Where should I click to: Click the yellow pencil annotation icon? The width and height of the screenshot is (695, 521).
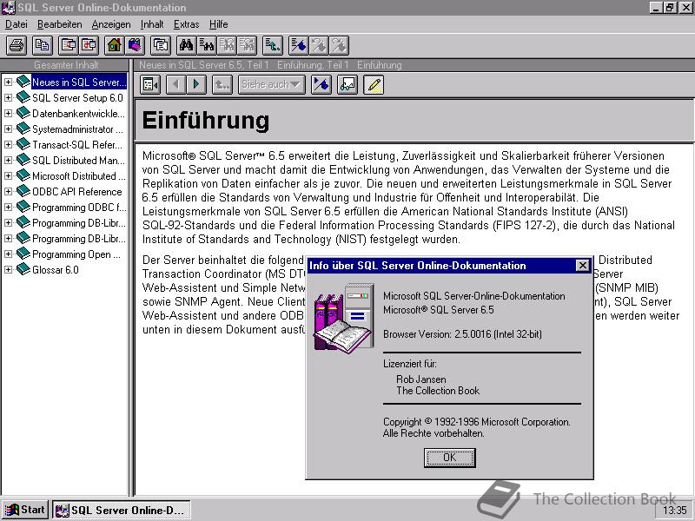374,84
